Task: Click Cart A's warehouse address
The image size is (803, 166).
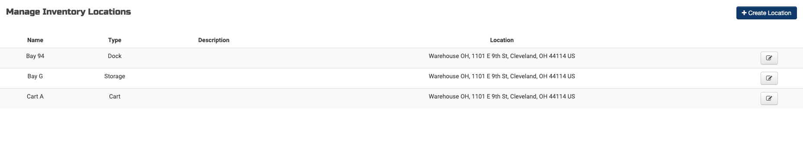Action: click(x=502, y=96)
